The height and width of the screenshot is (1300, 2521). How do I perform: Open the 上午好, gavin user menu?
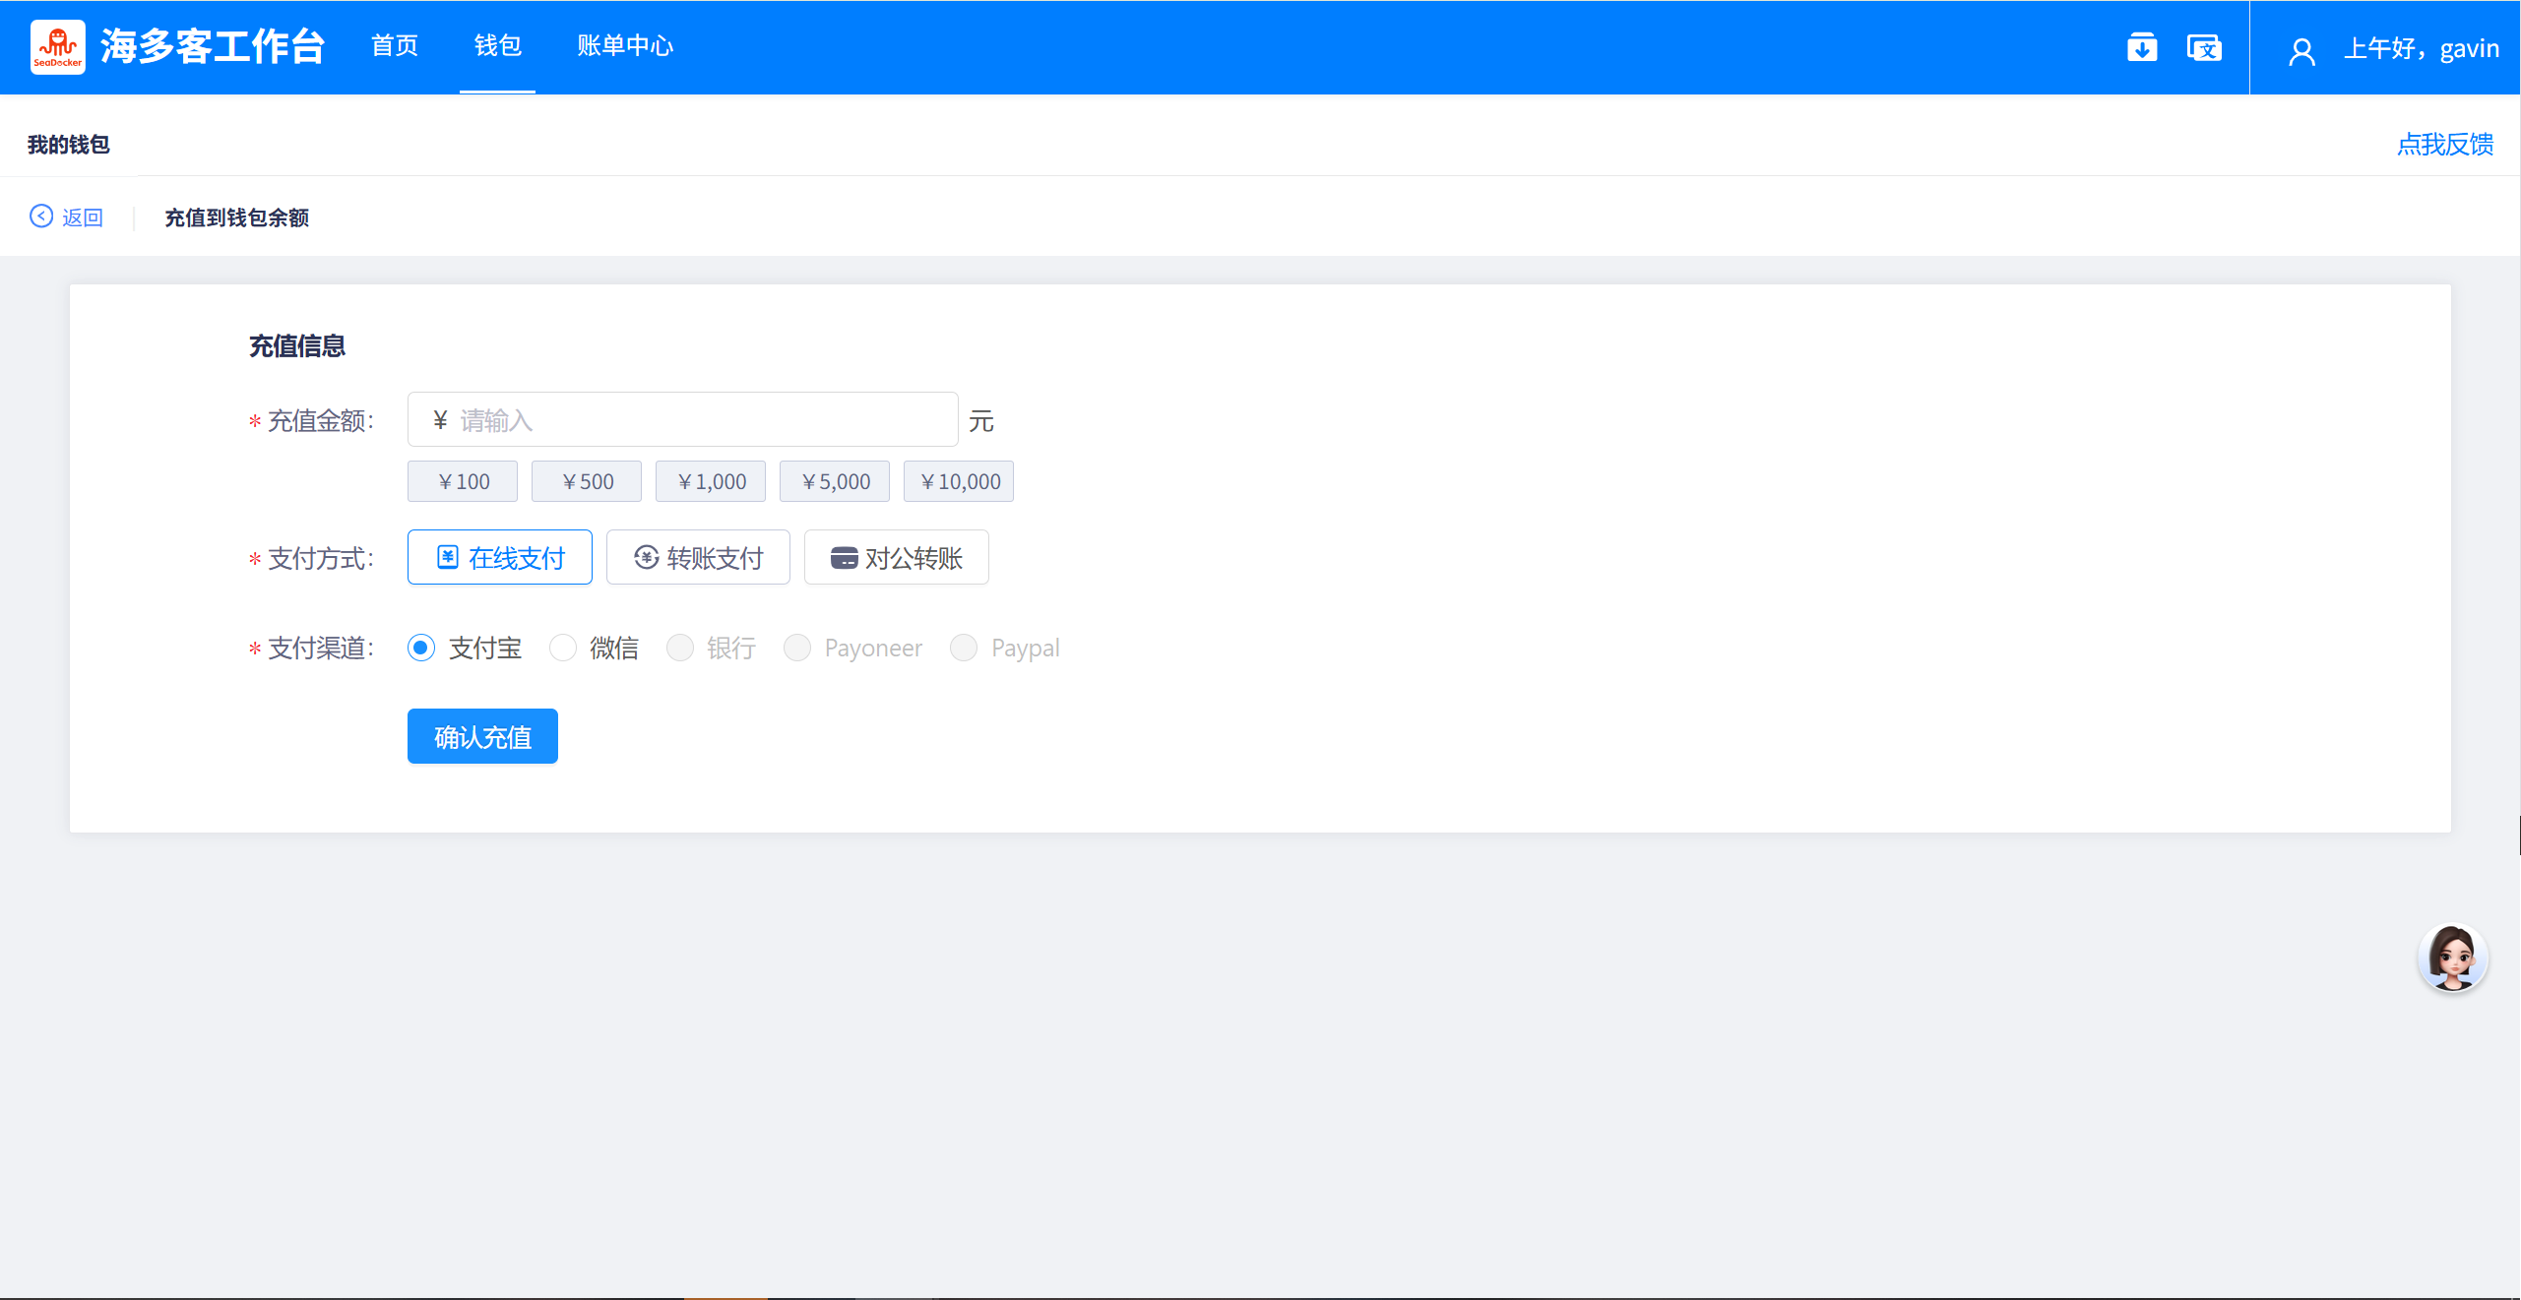pyautogui.click(x=2420, y=48)
